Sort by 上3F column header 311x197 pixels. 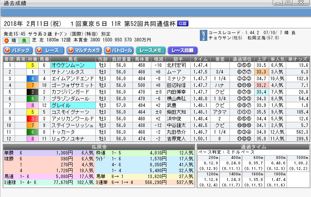262,59
